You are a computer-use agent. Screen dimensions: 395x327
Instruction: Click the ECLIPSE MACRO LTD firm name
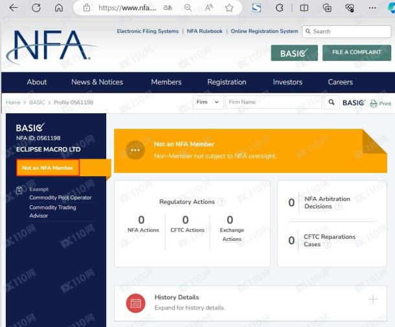[x=49, y=150]
